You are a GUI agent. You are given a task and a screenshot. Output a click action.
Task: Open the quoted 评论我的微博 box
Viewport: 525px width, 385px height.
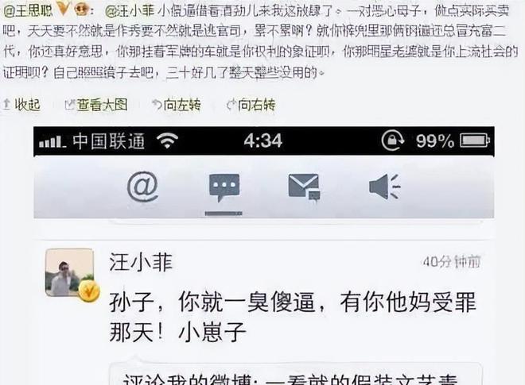[296, 374]
